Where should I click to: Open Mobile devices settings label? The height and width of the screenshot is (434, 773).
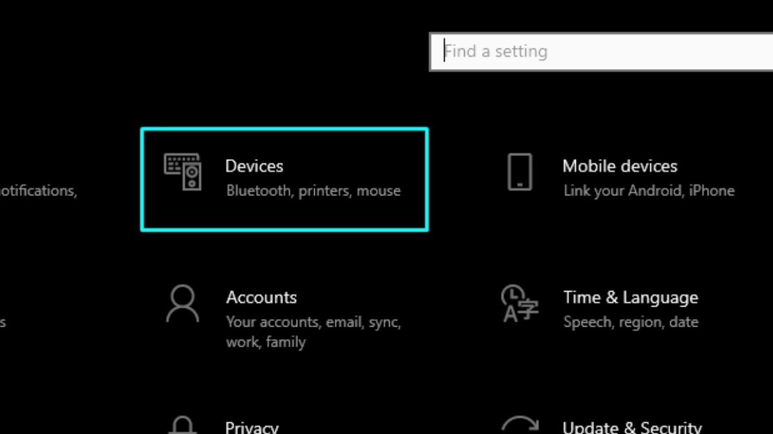pyautogui.click(x=619, y=166)
